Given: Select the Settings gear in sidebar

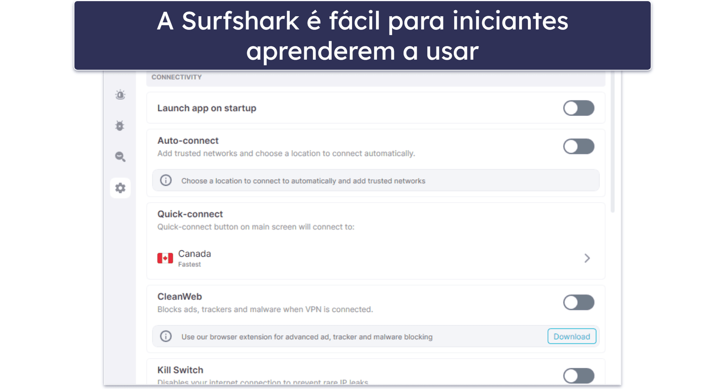Looking at the screenshot, I should (x=120, y=188).
